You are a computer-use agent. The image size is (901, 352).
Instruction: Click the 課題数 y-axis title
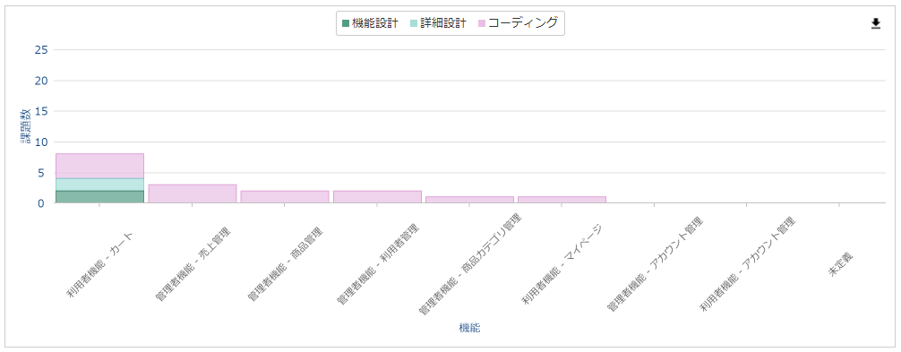(x=27, y=125)
